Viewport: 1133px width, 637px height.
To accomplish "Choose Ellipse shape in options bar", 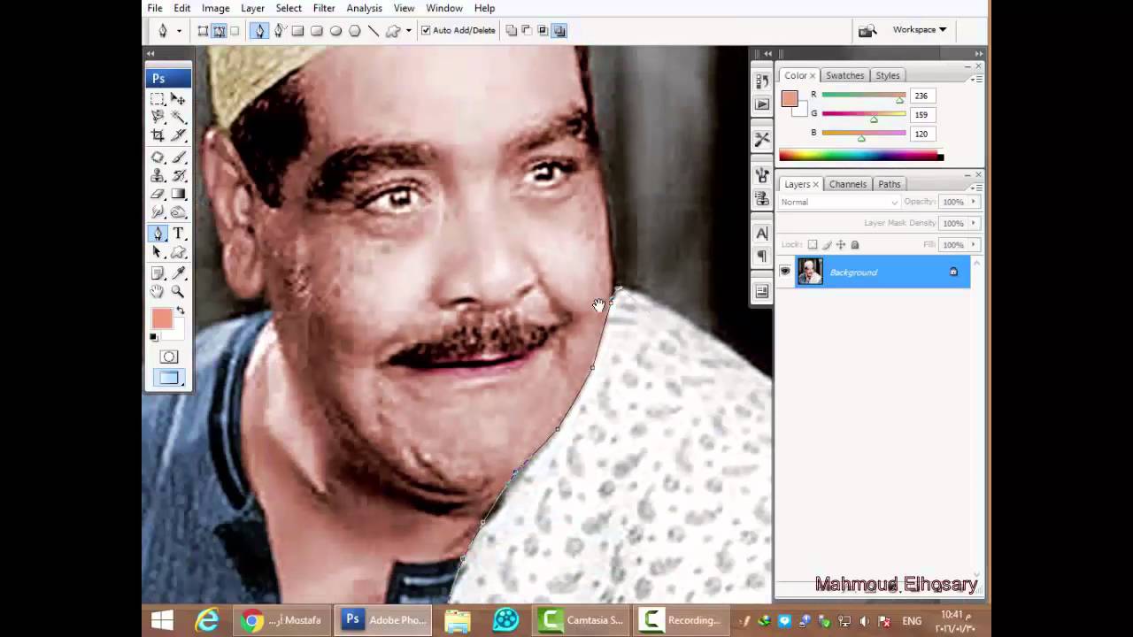I will tap(335, 31).
